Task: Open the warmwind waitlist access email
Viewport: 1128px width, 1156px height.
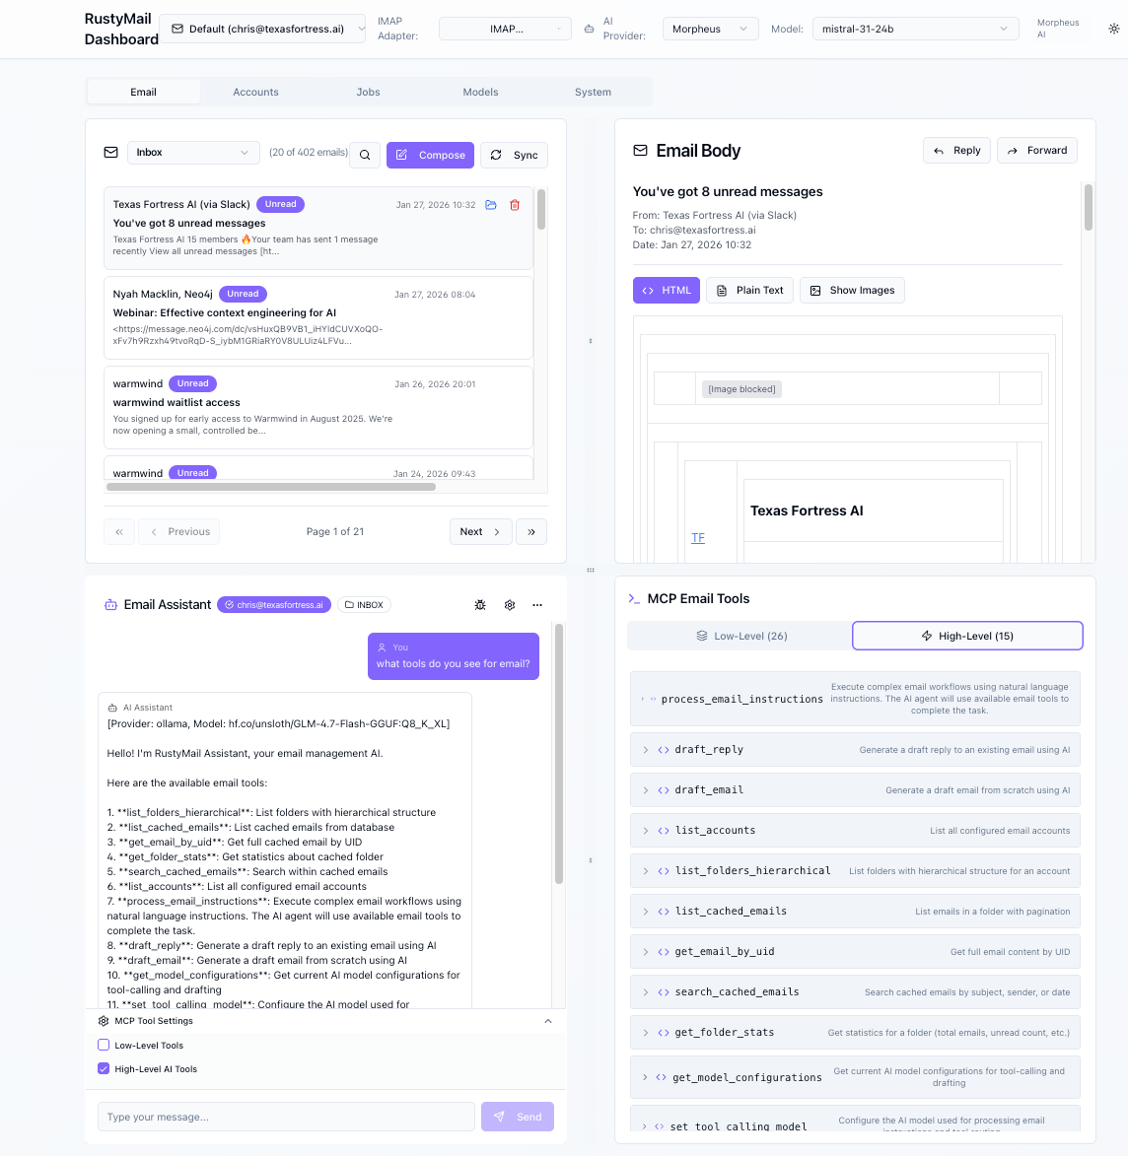Action: tap(317, 408)
